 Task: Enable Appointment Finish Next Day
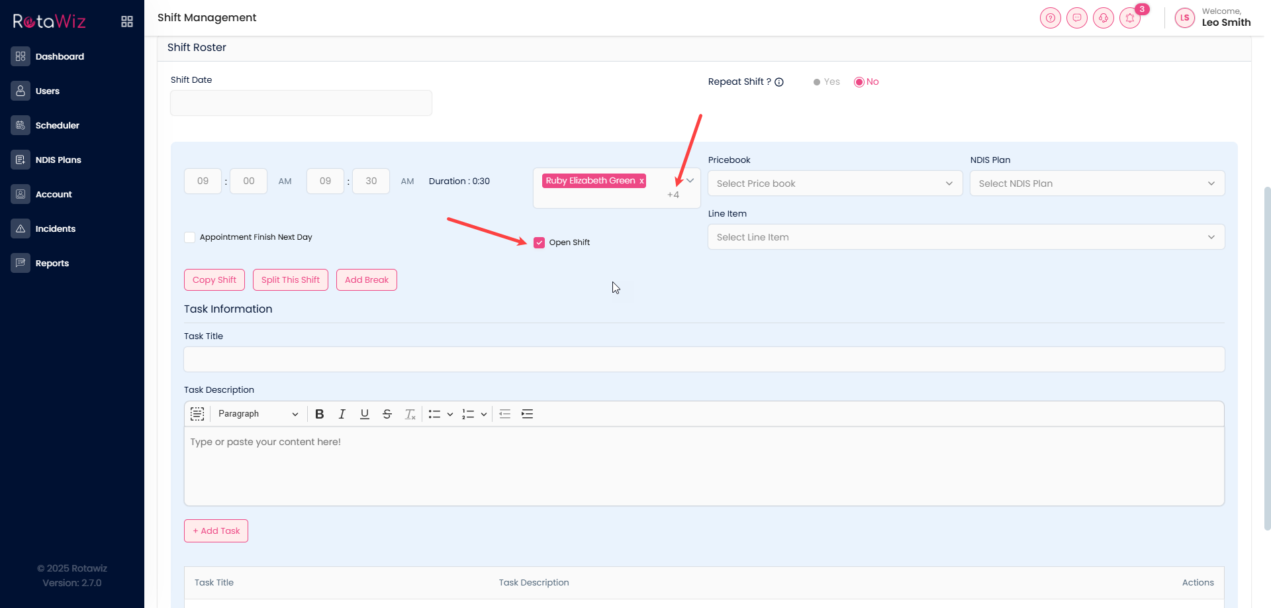click(x=190, y=237)
